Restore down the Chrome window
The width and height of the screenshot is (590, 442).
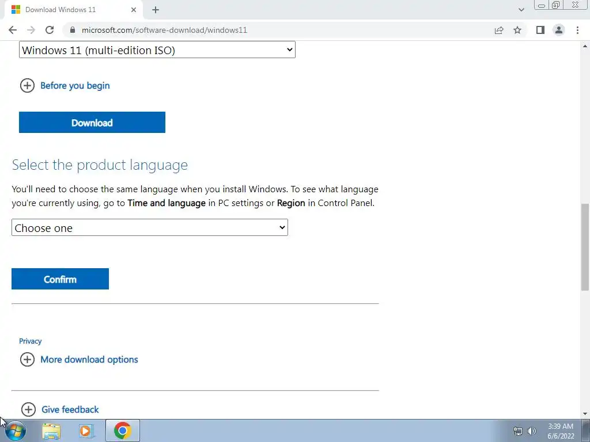(556, 5)
